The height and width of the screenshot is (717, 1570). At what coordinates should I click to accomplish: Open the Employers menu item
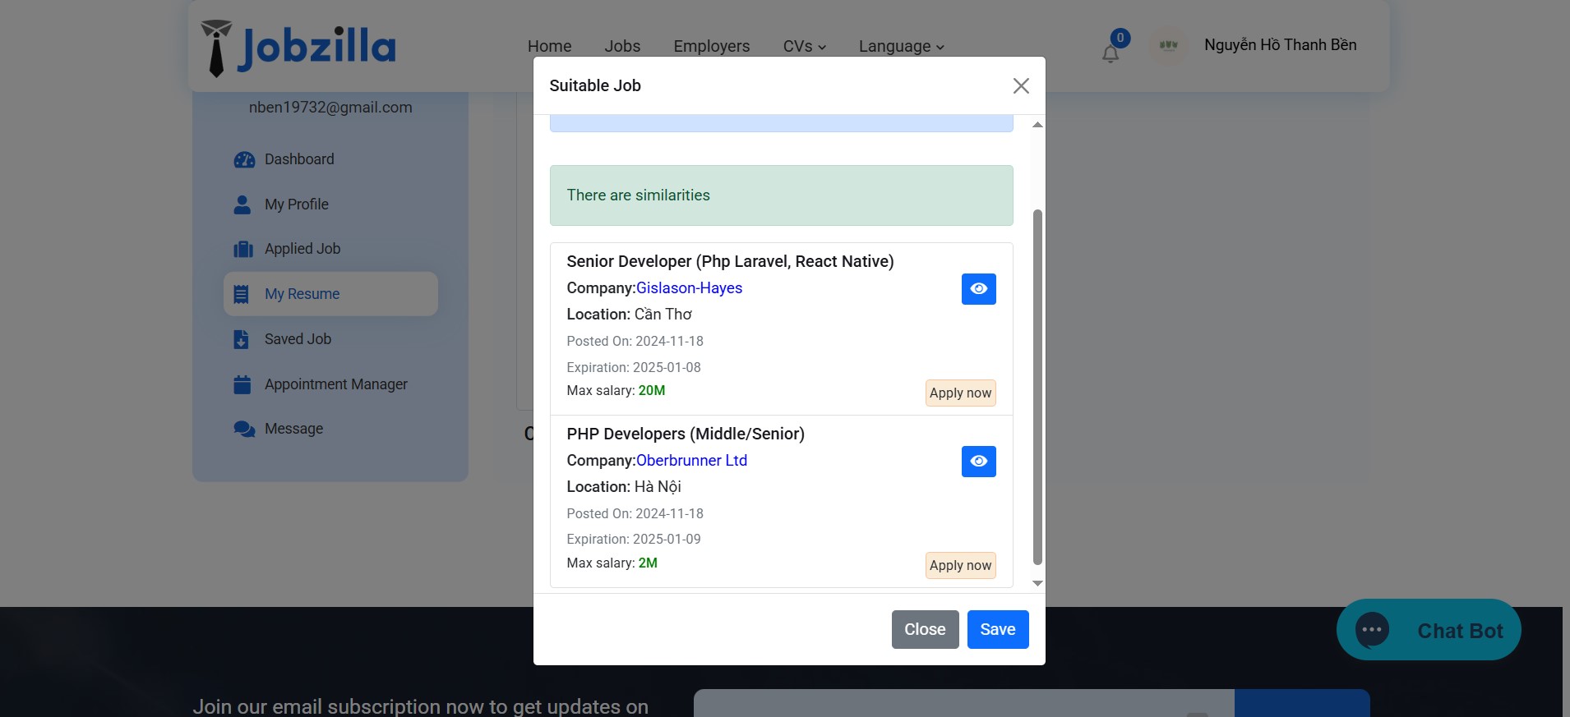tap(711, 47)
